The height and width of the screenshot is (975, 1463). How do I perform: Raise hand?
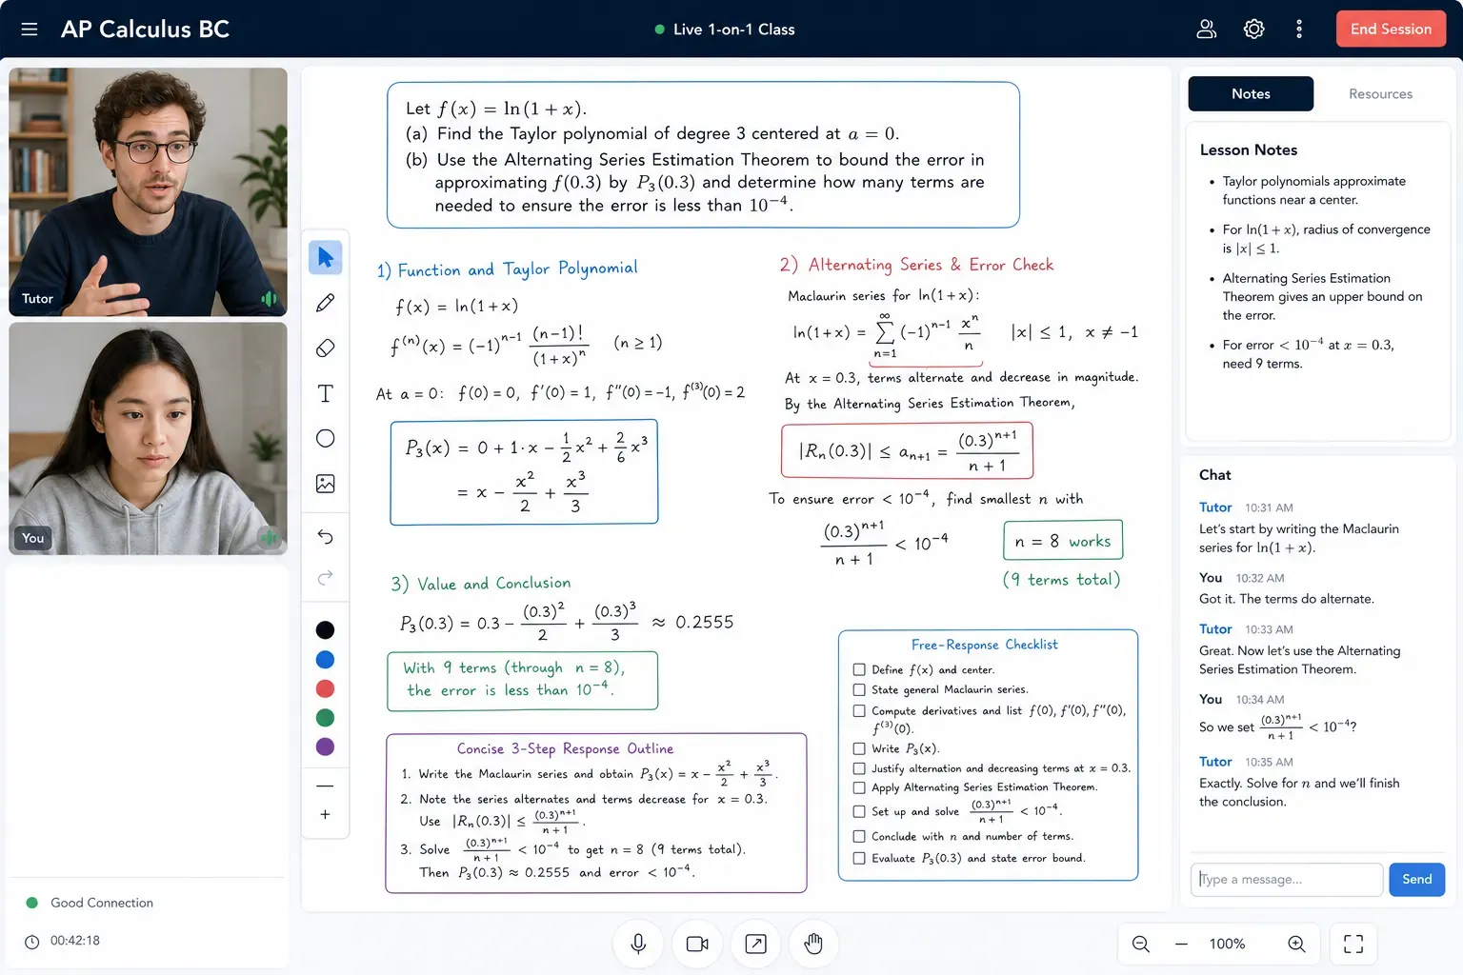click(x=813, y=944)
